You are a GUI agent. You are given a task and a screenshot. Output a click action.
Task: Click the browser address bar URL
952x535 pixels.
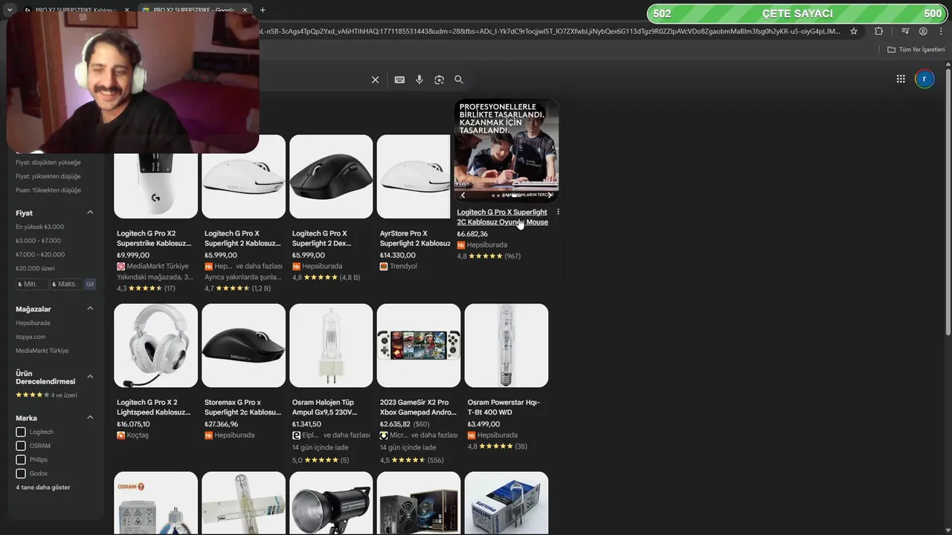click(x=550, y=31)
